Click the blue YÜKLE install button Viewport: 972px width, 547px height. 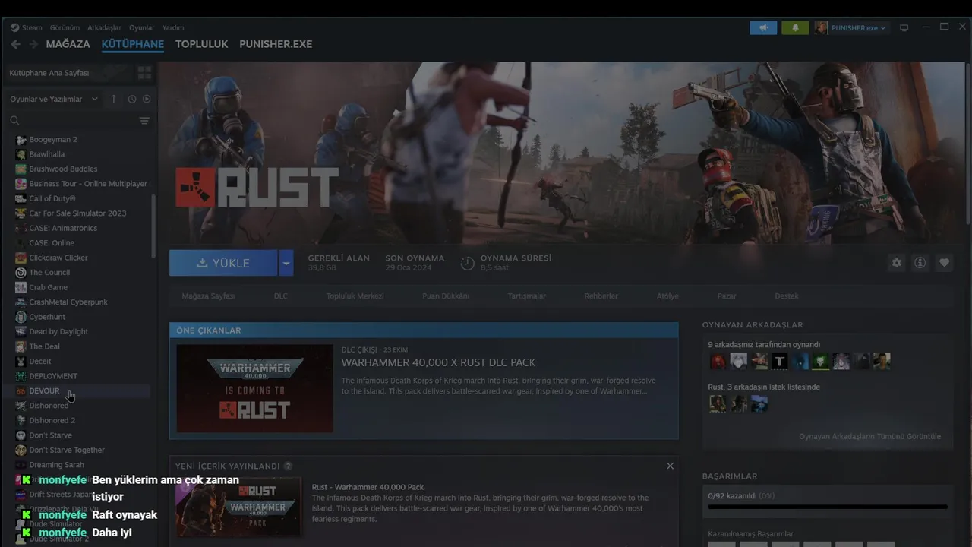(223, 263)
